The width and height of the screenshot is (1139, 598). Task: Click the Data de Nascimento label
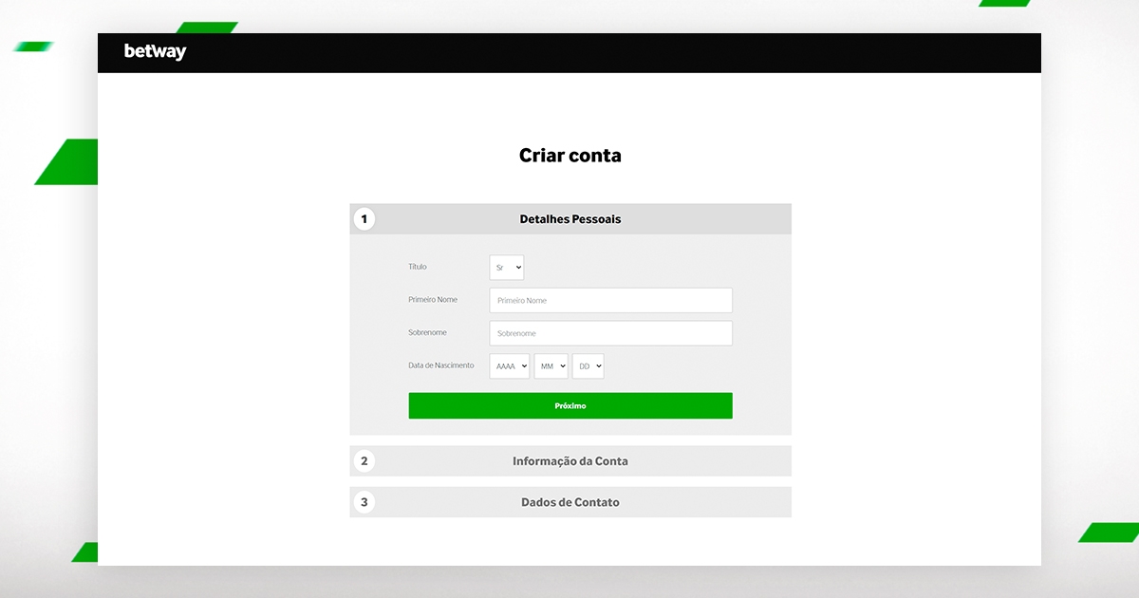point(441,365)
